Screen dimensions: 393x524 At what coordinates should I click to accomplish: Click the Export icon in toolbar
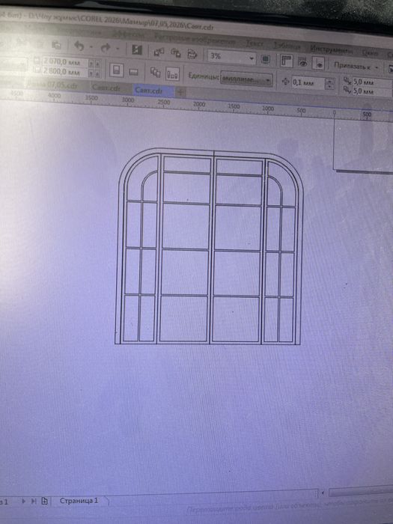point(175,53)
